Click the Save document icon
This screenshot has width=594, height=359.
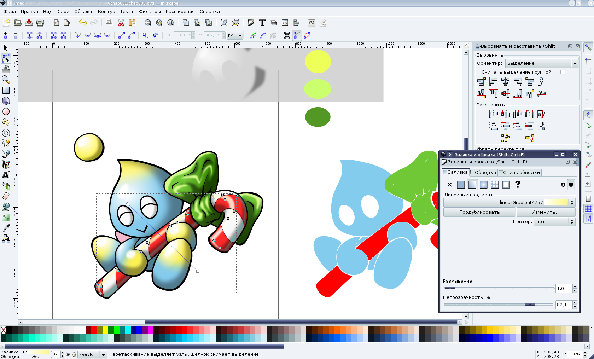pos(29,23)
